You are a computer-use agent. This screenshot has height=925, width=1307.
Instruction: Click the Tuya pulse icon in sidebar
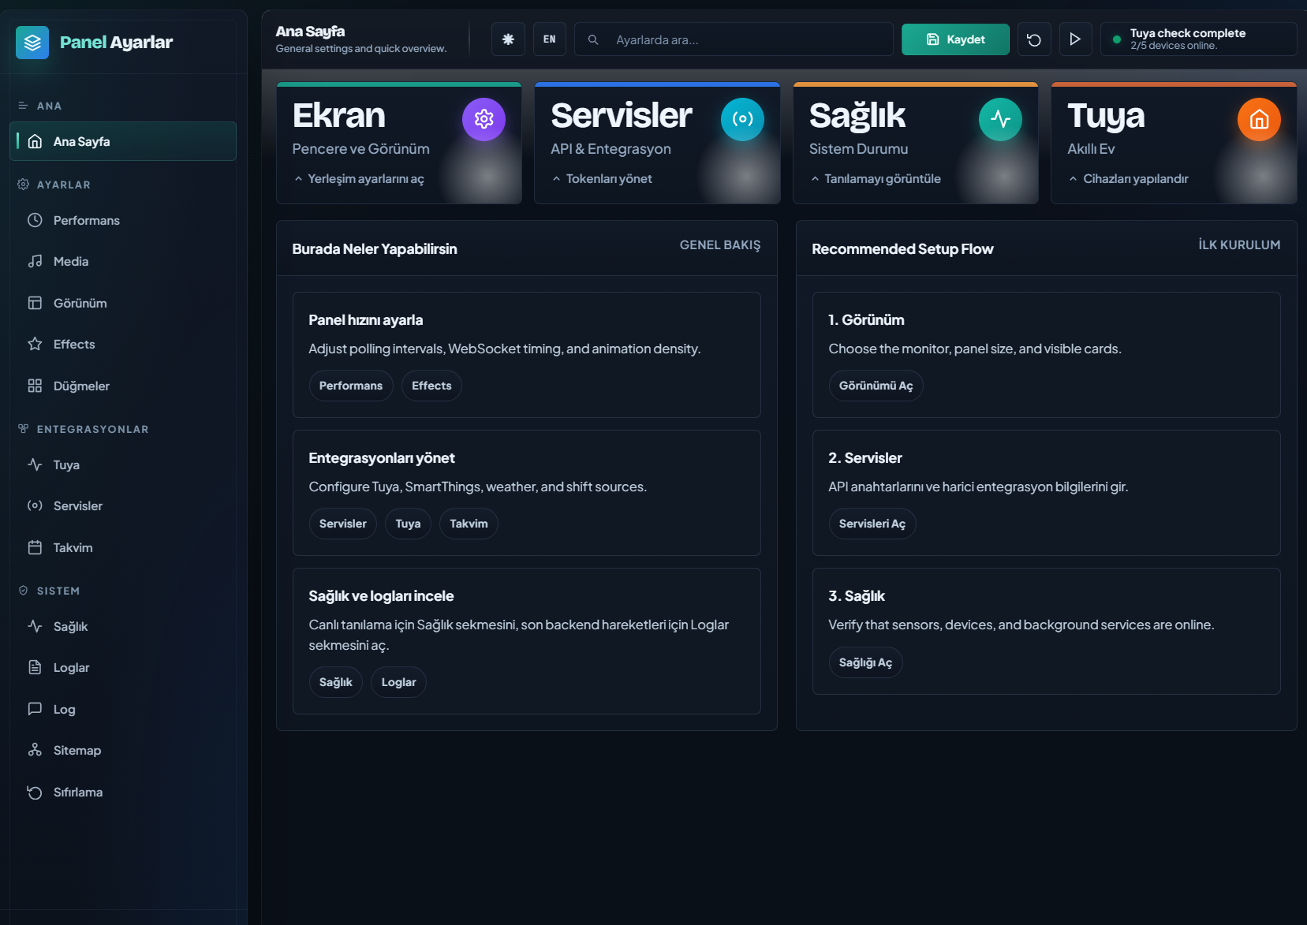[x=35, y=464]
